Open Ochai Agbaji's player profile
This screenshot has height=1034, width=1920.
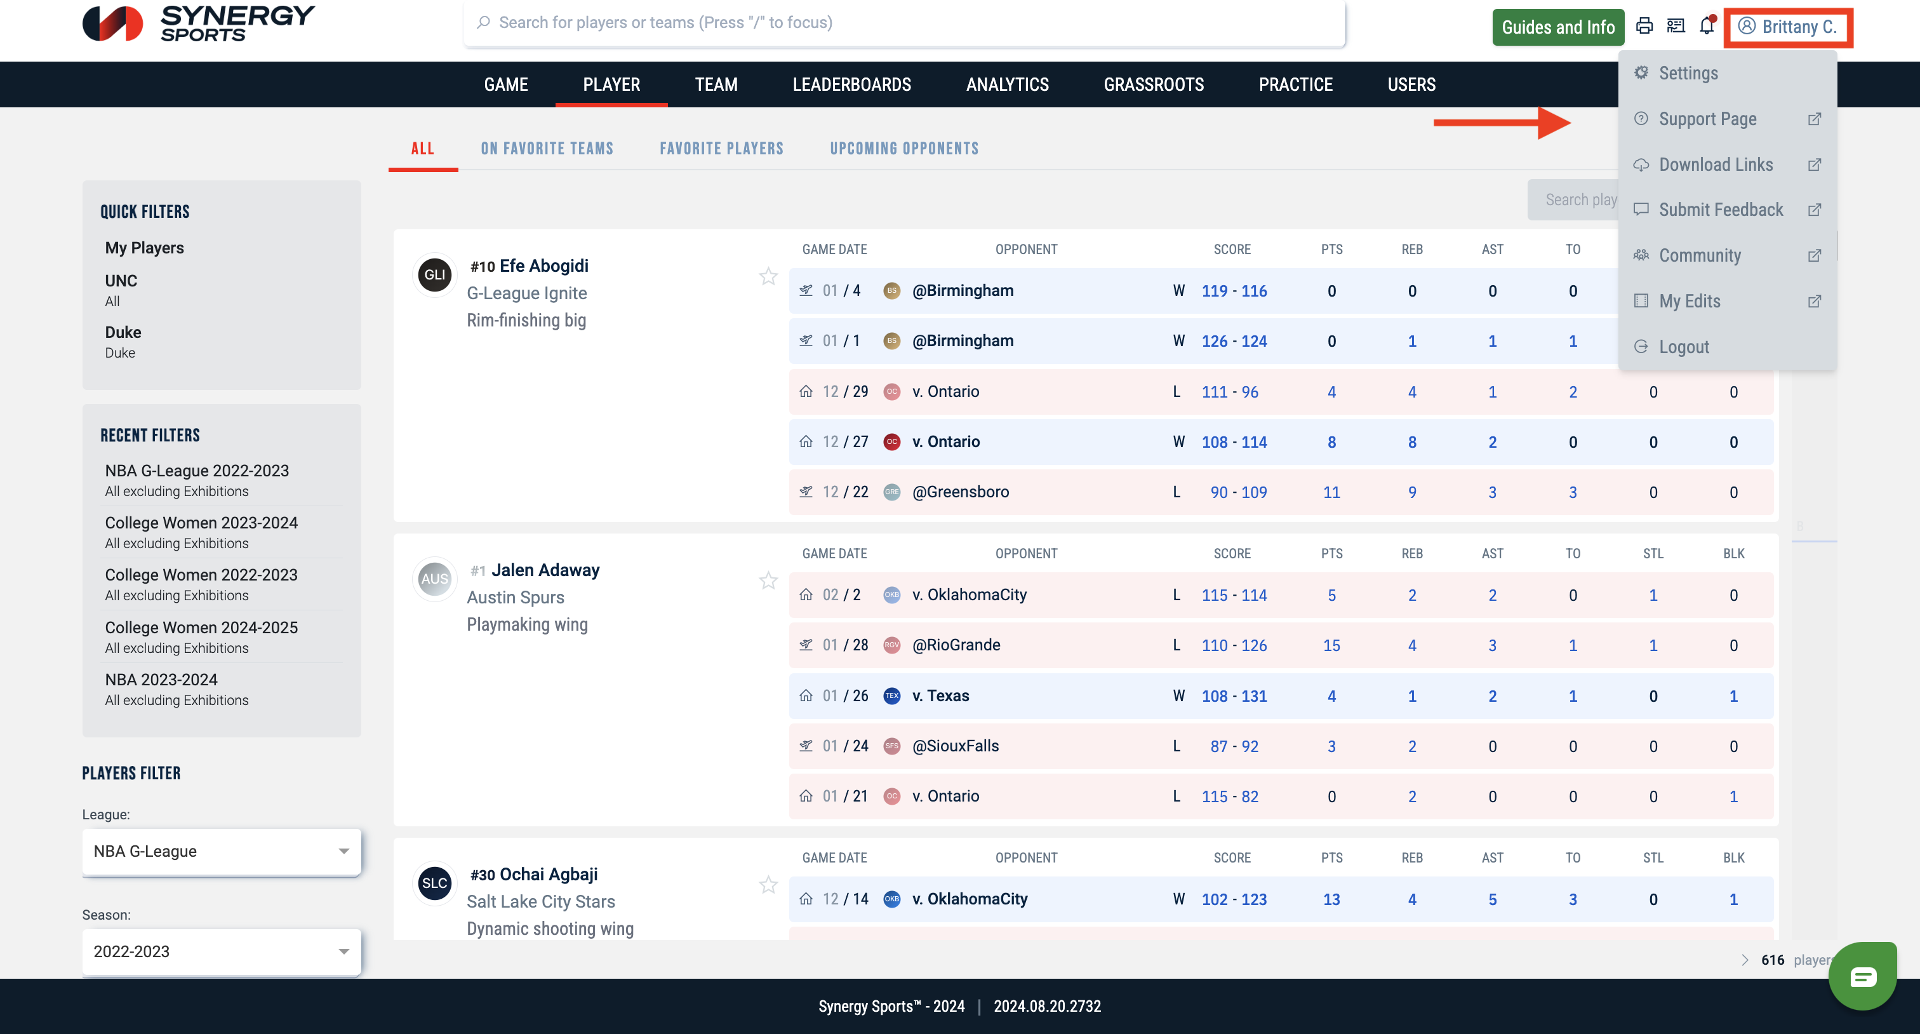tap(548, 874)
